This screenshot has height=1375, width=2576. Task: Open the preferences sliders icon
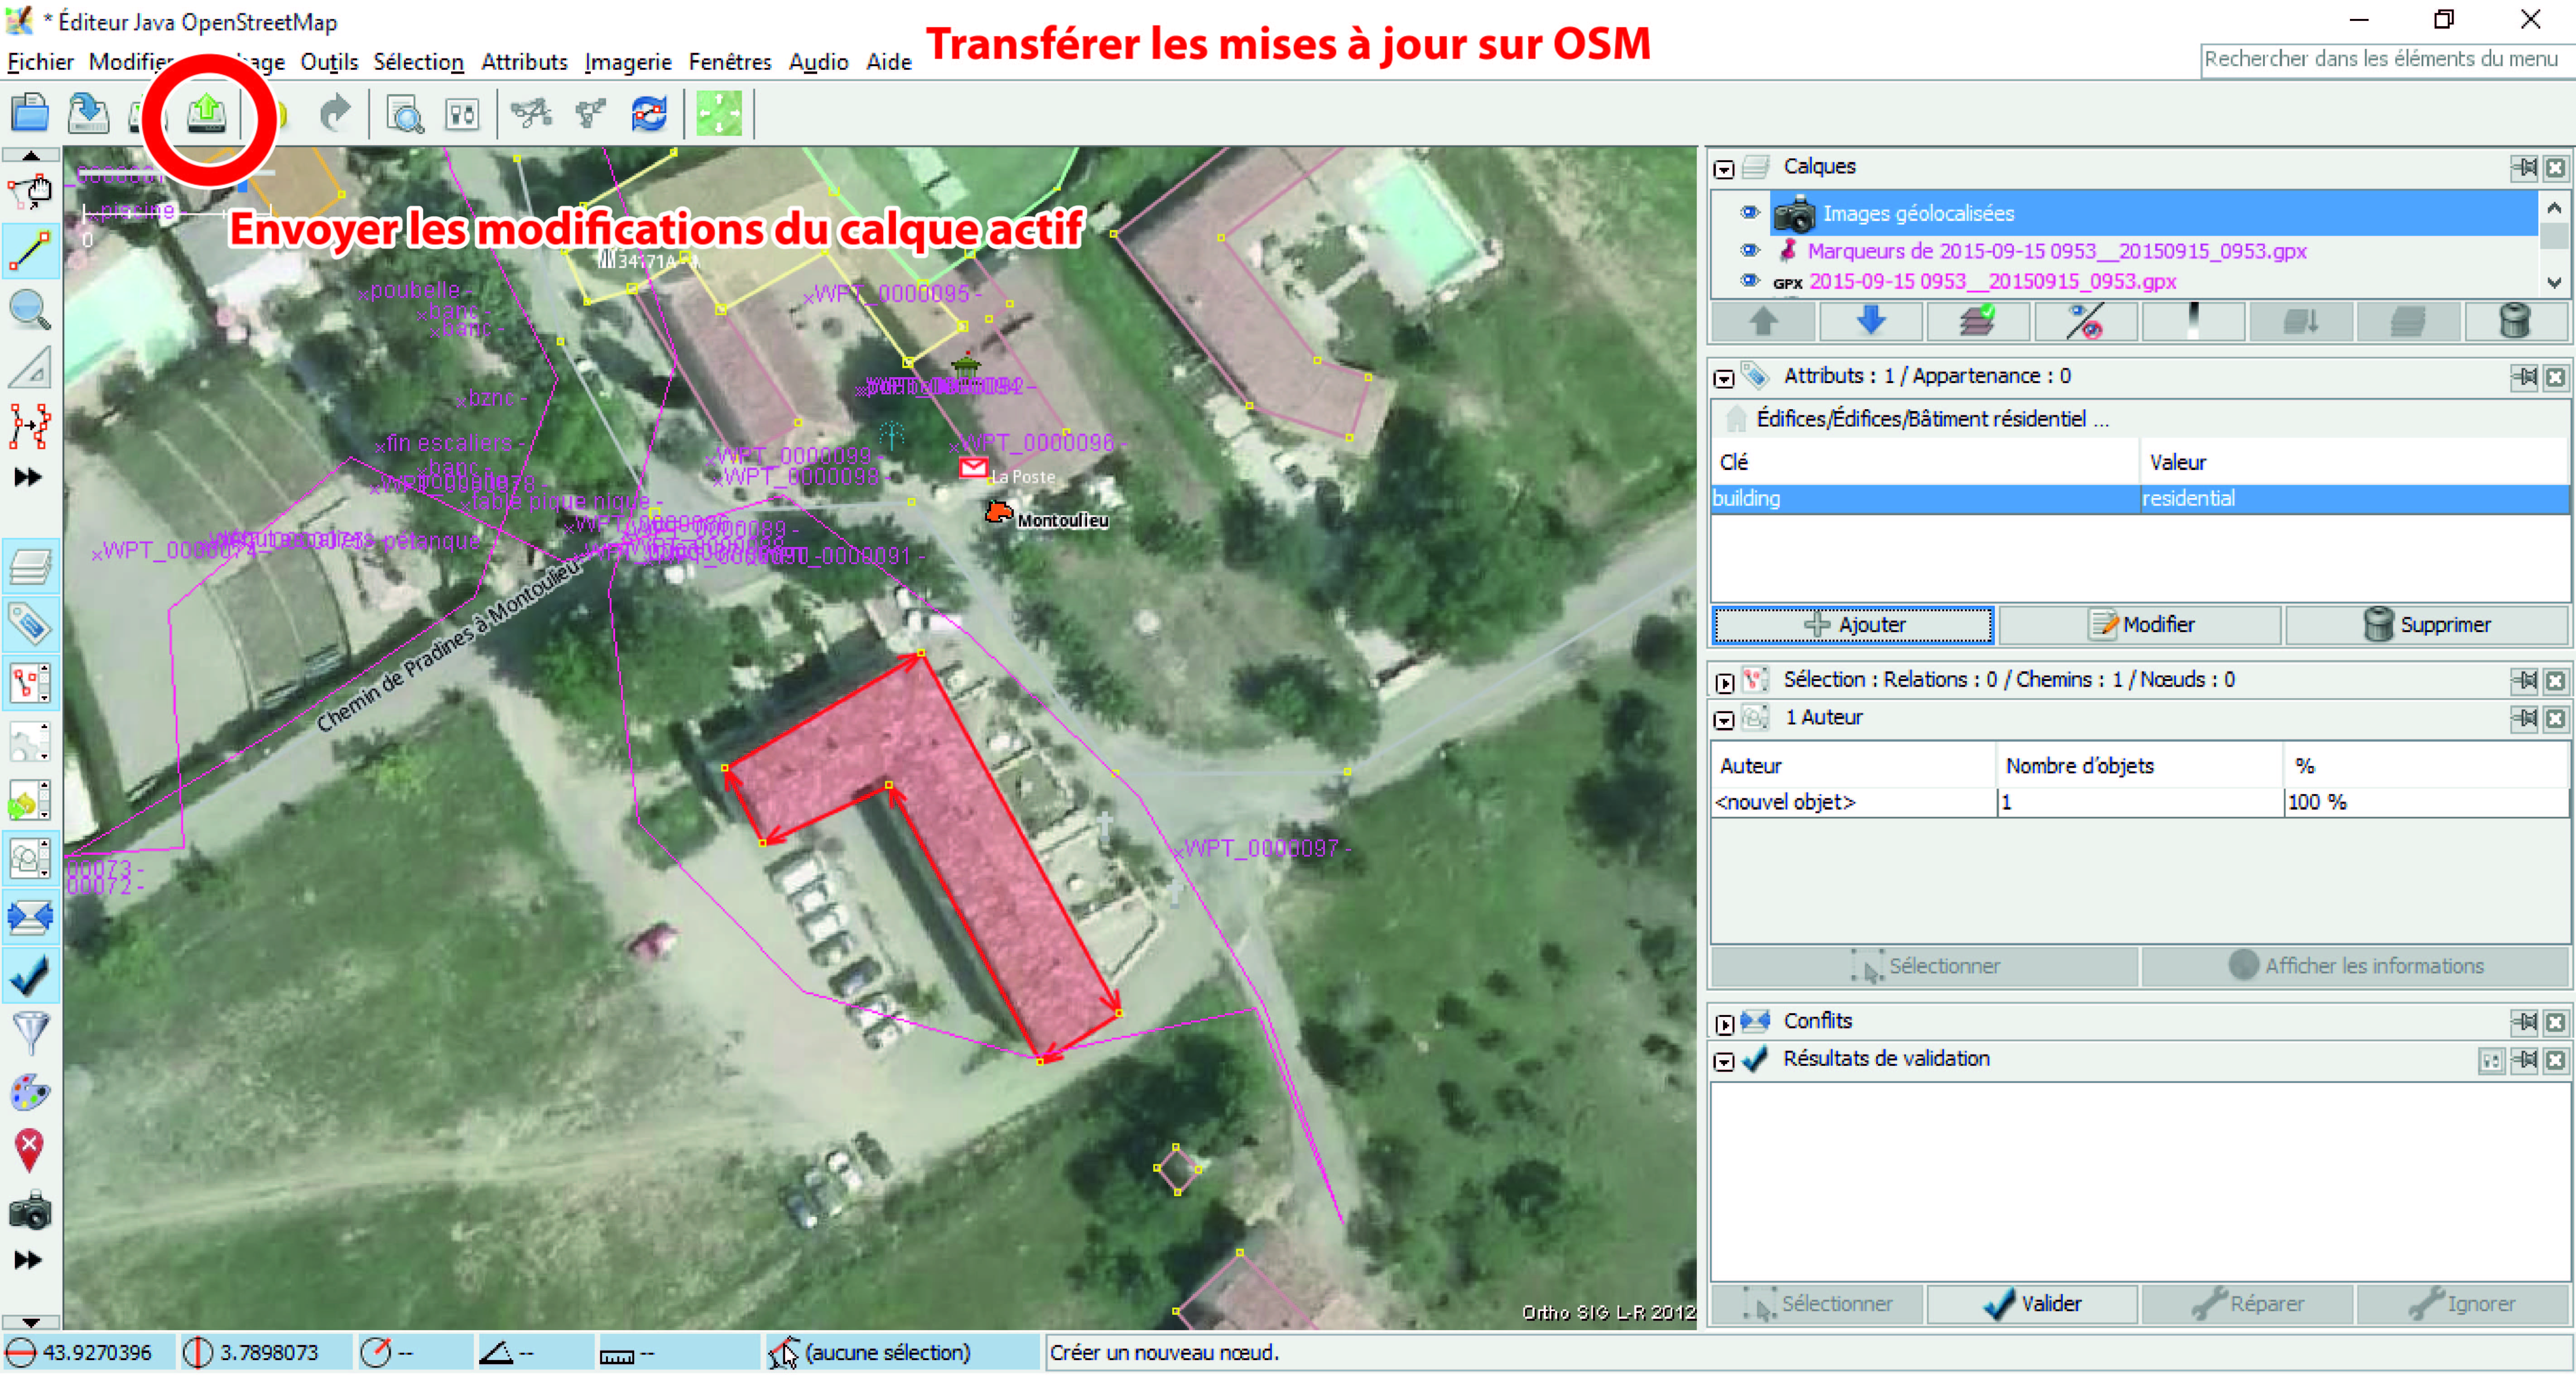(x=462, y=115)
